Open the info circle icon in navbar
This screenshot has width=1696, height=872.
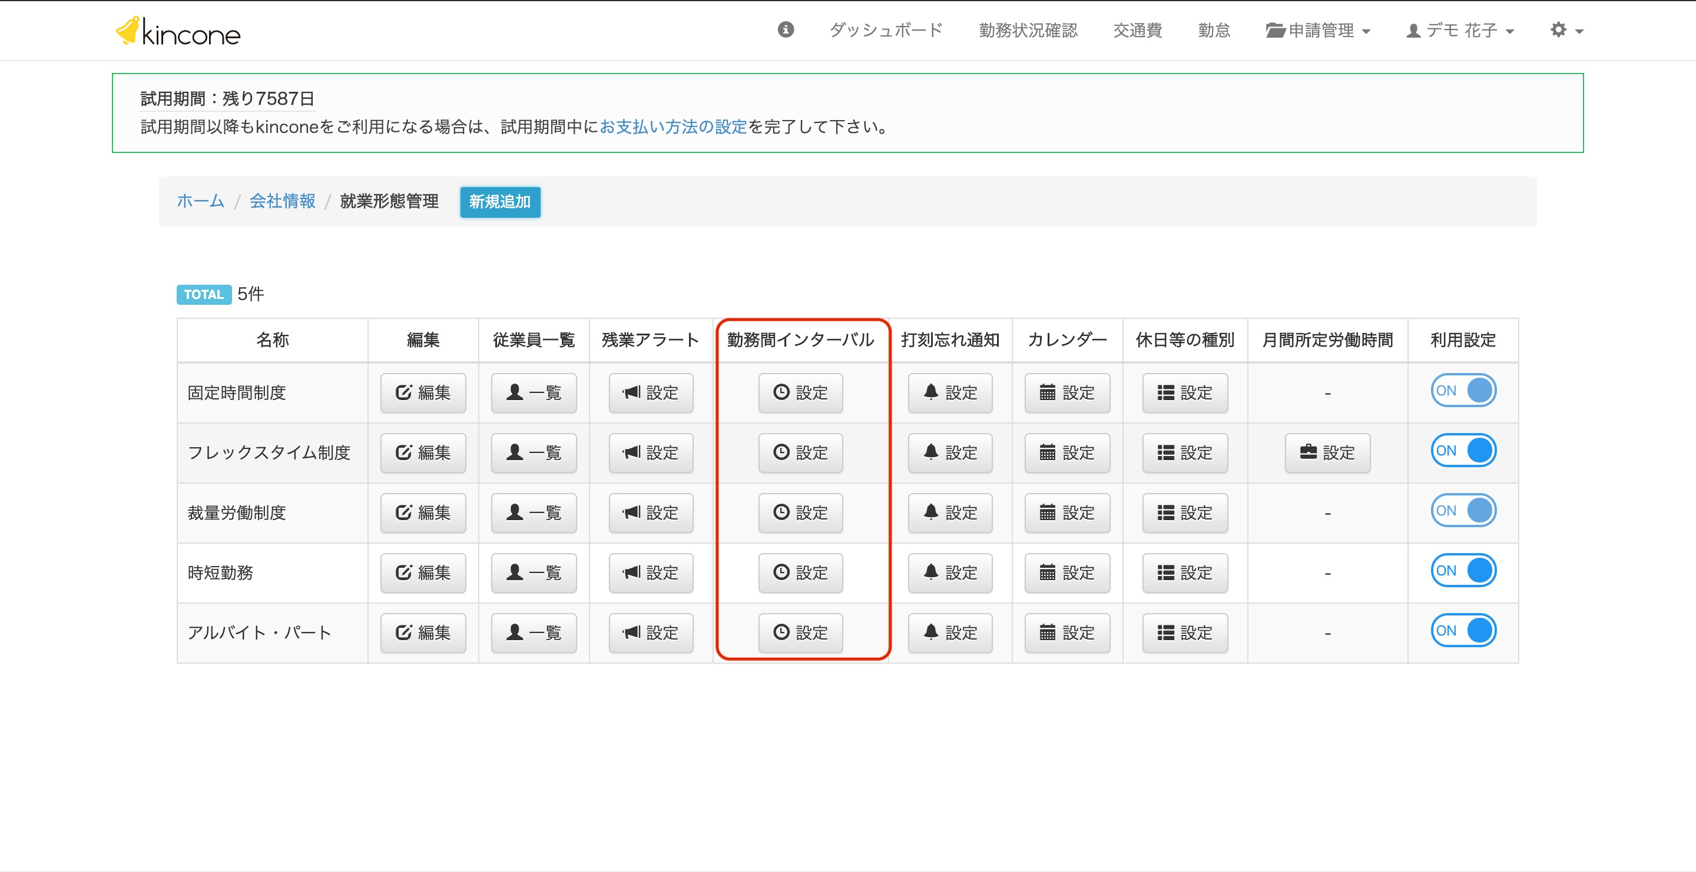point(786,29)
